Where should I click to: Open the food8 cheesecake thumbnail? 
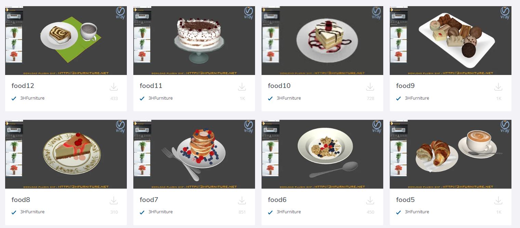pyautogui.click(x=66, y=154)
